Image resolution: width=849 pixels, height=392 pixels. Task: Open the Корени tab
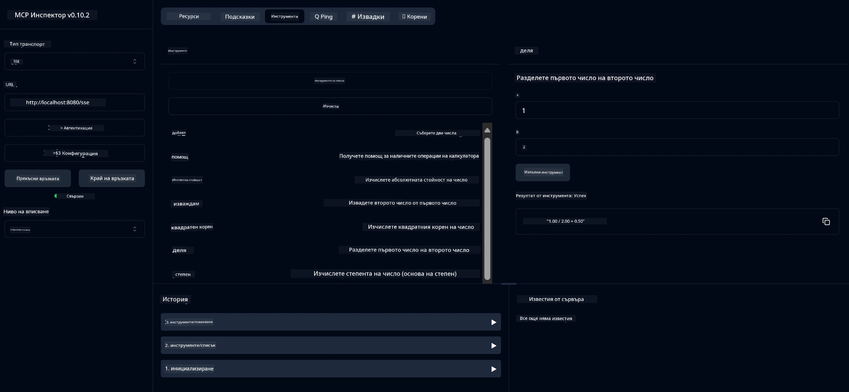[414, 17]
